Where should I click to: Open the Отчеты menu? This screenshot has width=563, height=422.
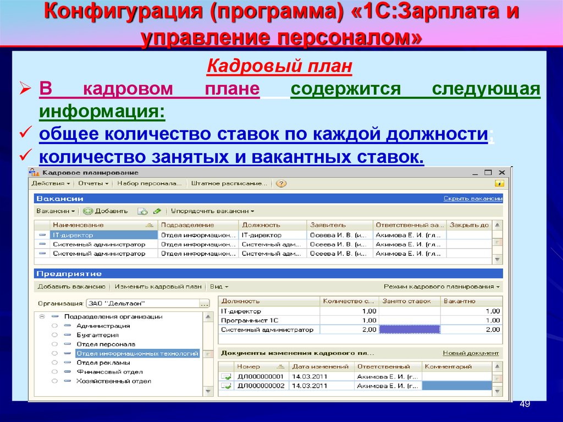point(93,183)
